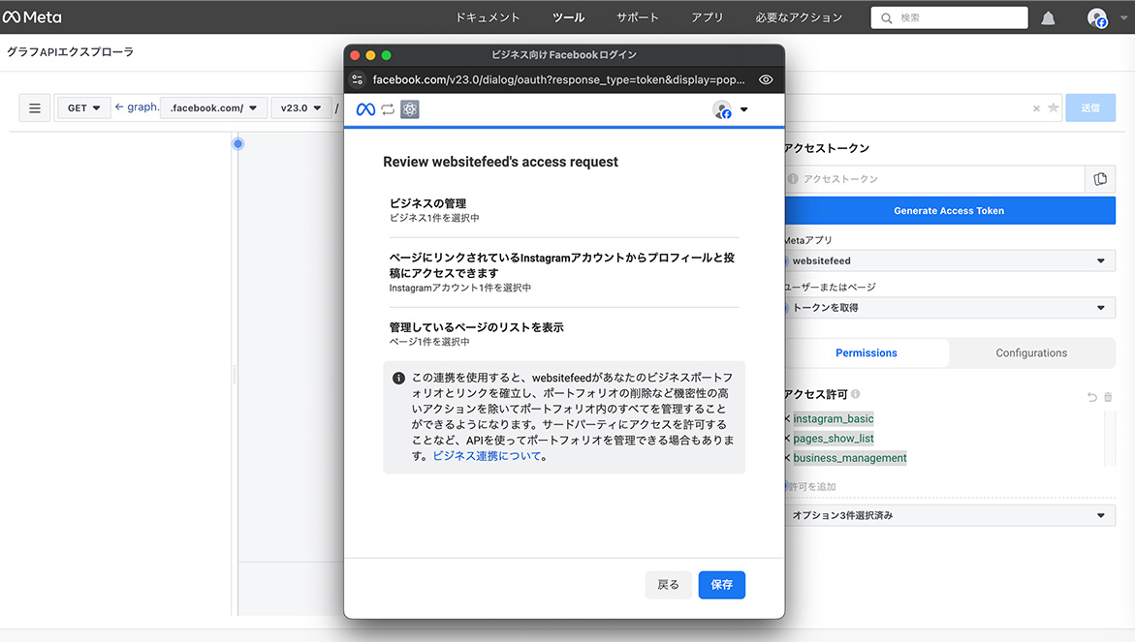
Task: Click the atom app icon in the popup header
Action: tap(410, 109)
